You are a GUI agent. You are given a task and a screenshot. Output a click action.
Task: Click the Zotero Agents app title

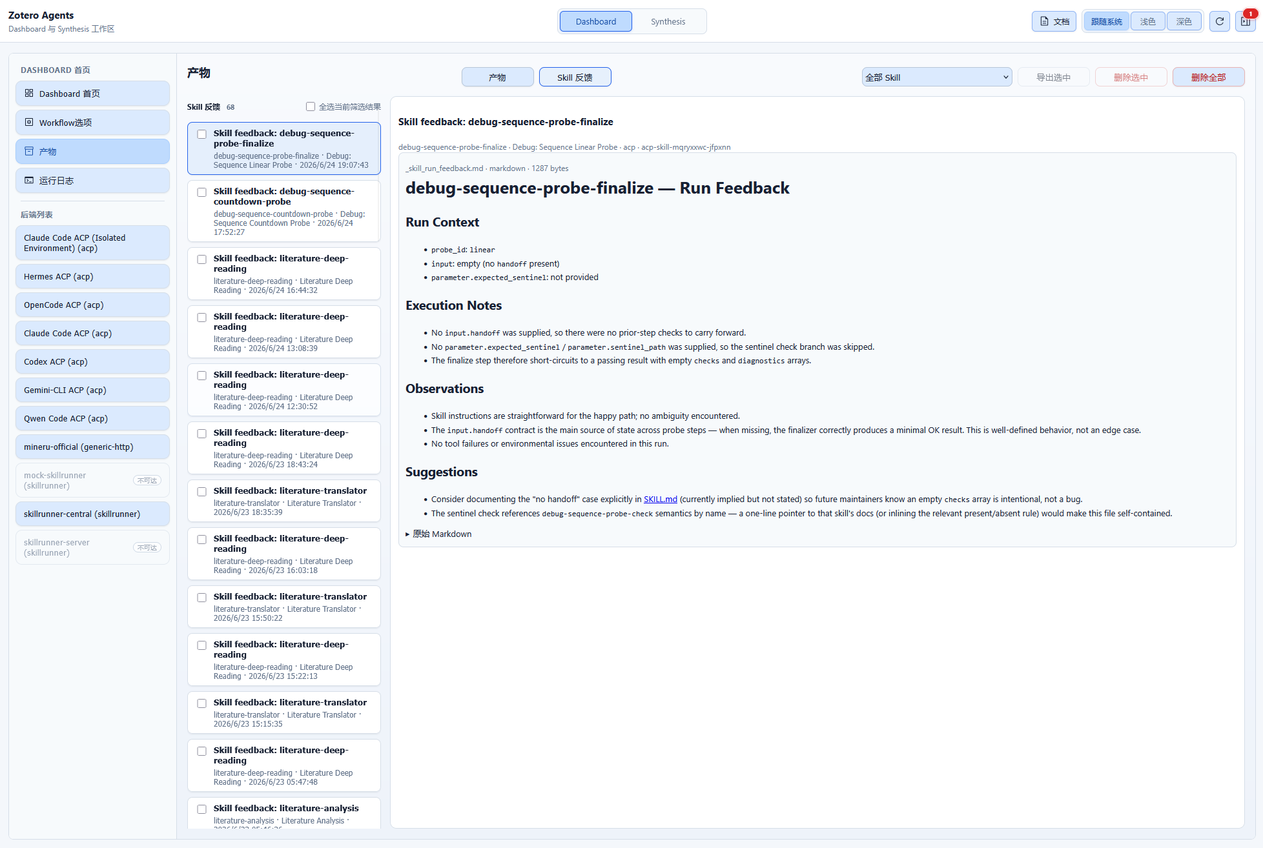[x=41, y=15]
